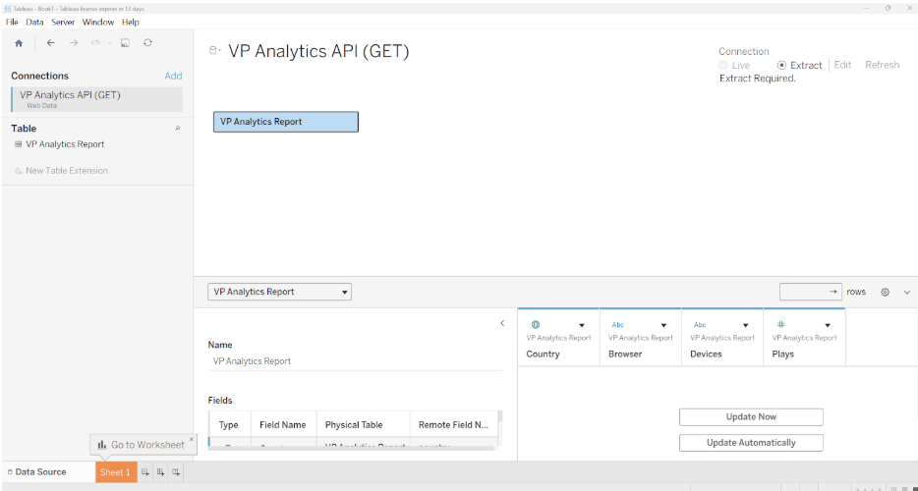Click the new worksheet icon
This screenshot has height=491, width=918.
tap(145, 472)
